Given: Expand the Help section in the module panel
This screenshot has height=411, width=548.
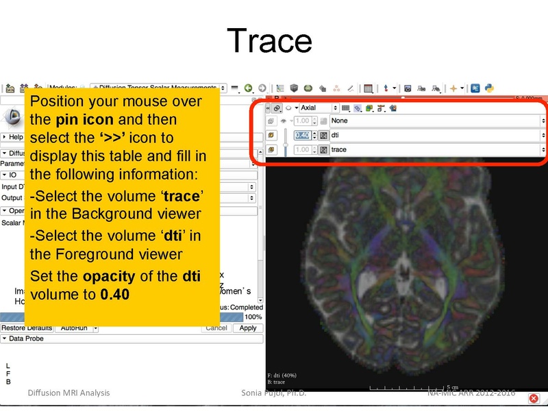Looking at the screenshot, I should pos(14,137).
